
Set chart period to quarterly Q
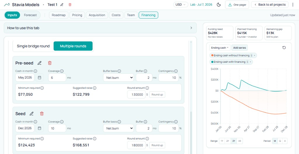coord(280,141)
